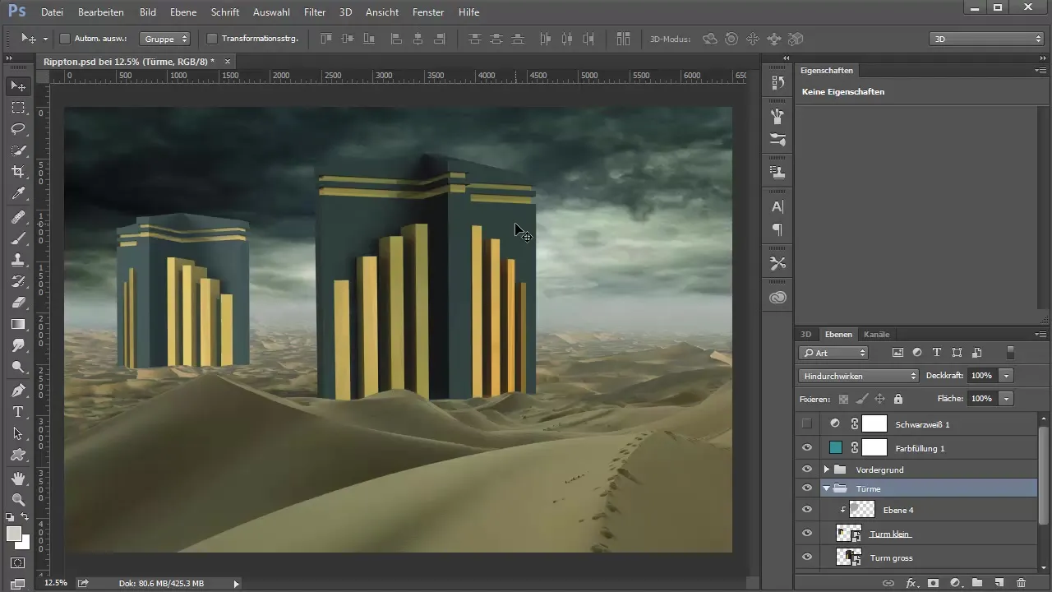1052x592 pixels.
Task: Click the add layer style fx icon
Action: (911, 582)
